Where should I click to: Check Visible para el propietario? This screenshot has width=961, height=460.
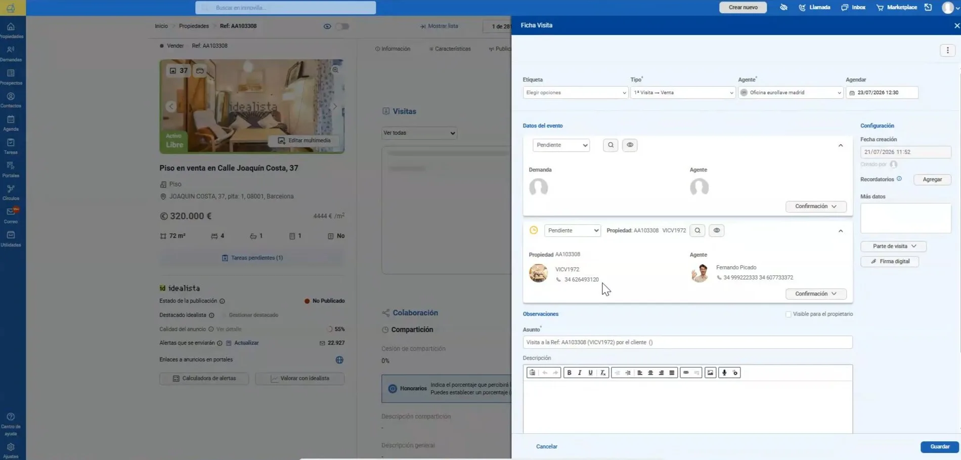point(788,314)
